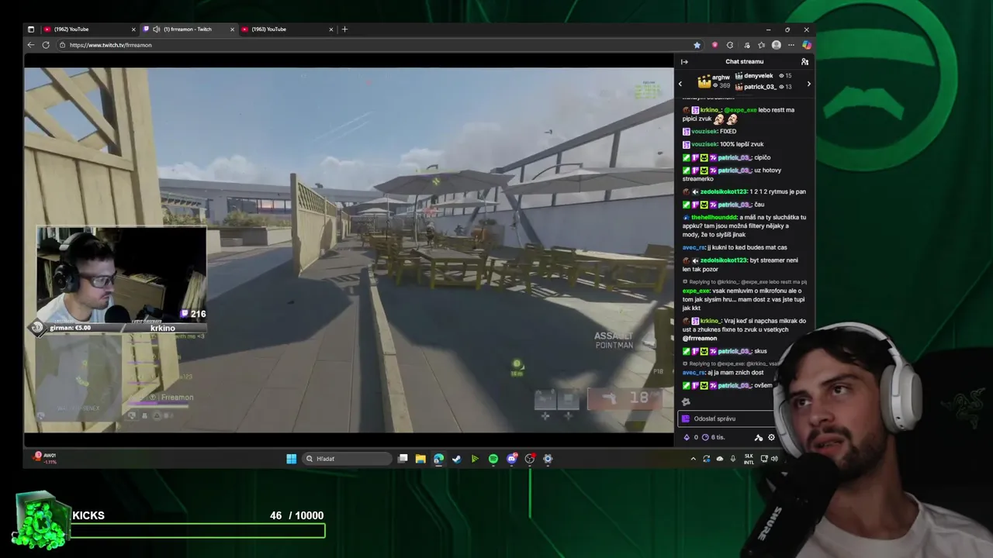Open the SLK INTL keyboard layout switcher
This screenshot has height=558, width=993.
coord(749,459)
